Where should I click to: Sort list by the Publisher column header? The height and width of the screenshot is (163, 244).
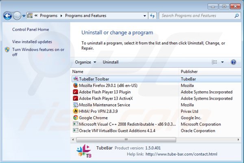click(x=210, y=72)
